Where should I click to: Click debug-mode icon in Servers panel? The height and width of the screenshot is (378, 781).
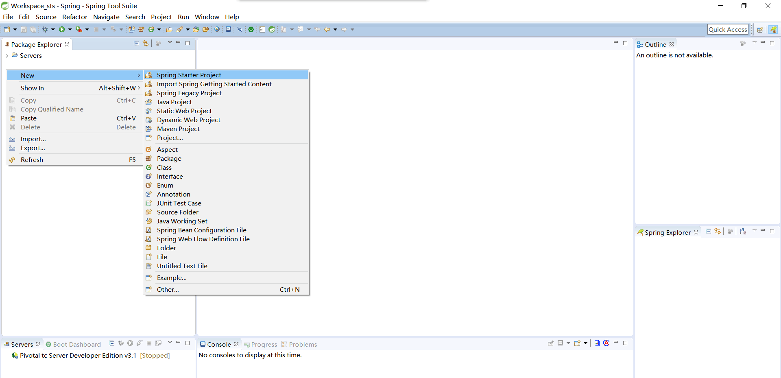[x=121, y=343]
